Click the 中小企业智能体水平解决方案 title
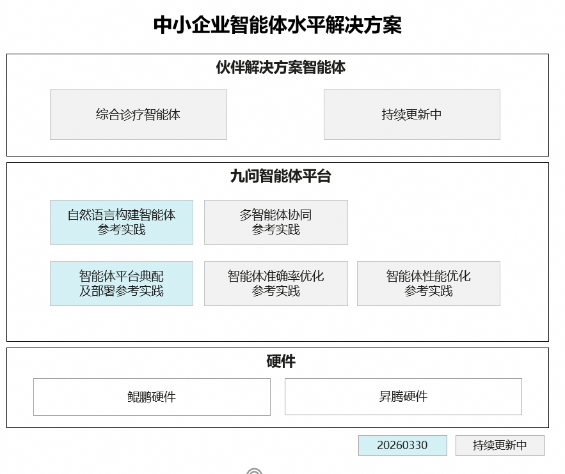 [278, 26]
